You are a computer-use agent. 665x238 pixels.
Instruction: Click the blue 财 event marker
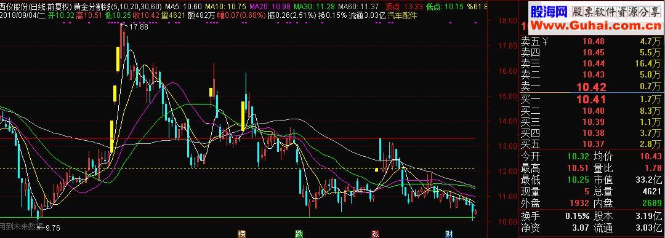449,234
